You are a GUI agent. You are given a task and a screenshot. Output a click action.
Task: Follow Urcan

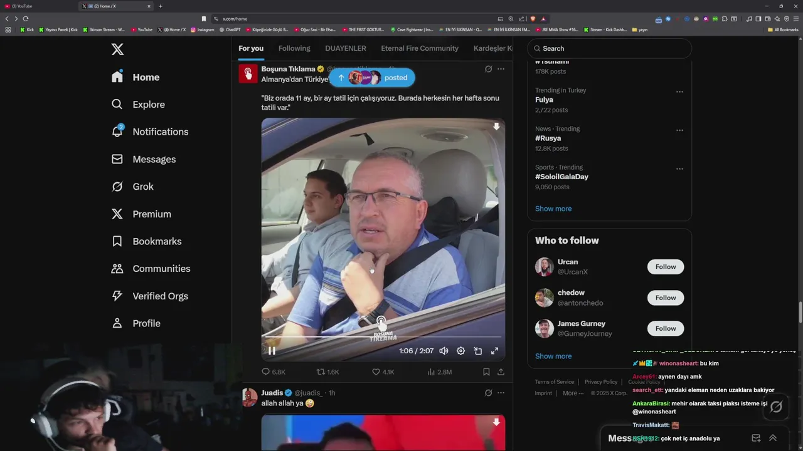point(666,267)
